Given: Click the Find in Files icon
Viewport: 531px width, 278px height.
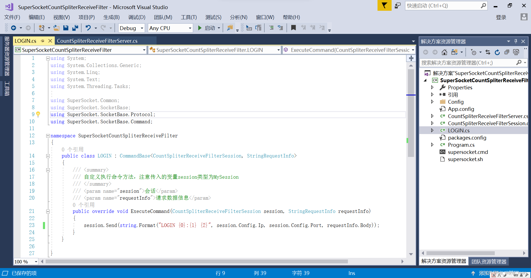Looking at the screenshot, I should [x=230, y=28].
